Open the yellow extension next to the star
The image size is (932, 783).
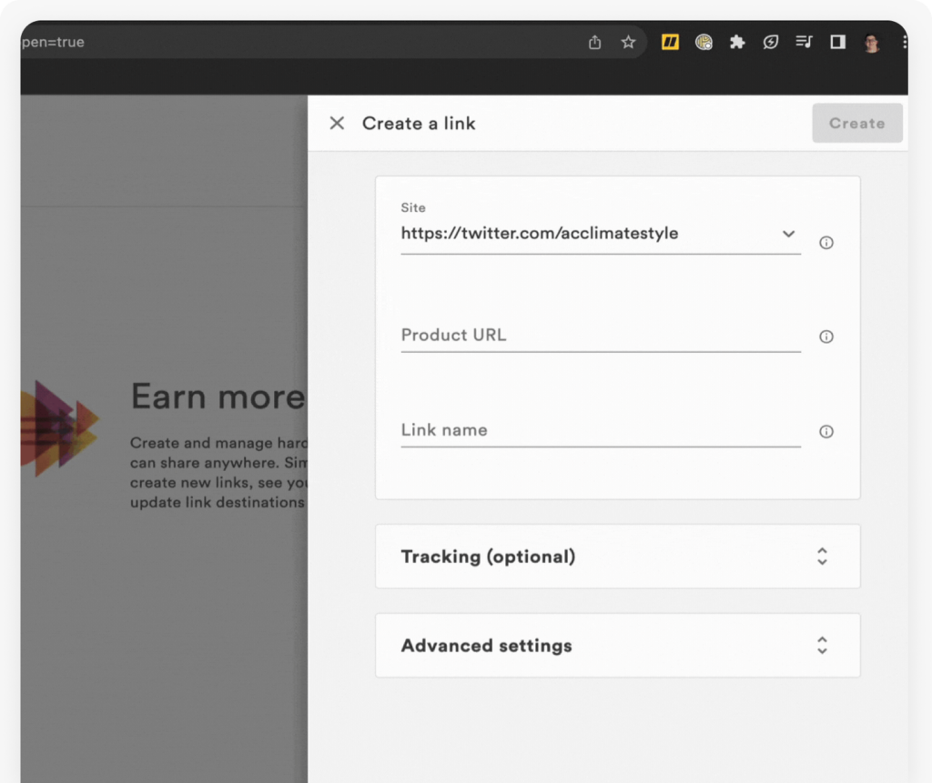pyautogui.click(x=669, y=42)
